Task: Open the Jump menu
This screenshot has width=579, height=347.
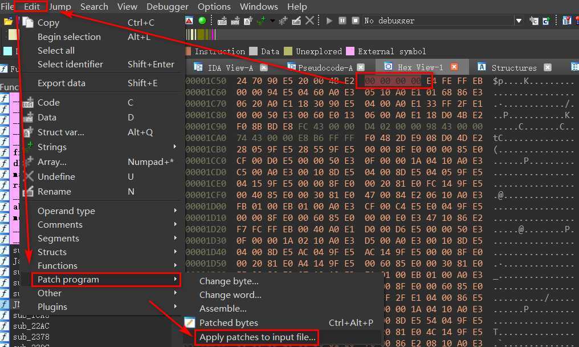Action: (60, 7)
